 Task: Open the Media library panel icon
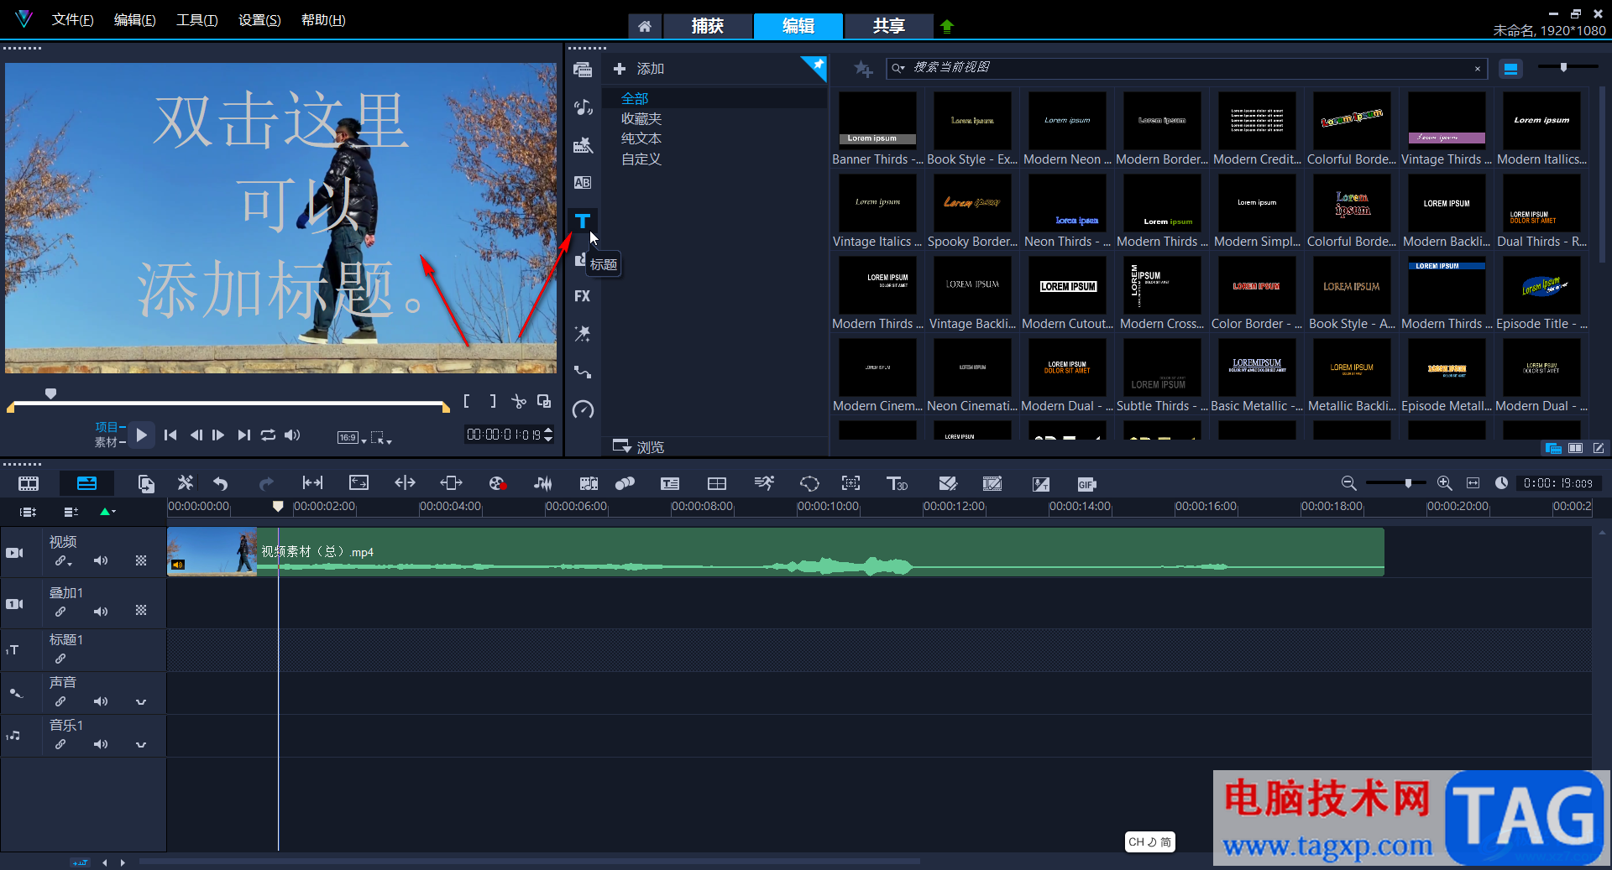582,70
